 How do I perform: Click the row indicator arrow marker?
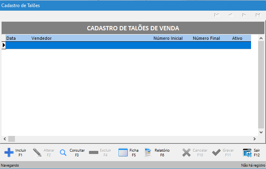pyautogui.click(x=4, y=45)
